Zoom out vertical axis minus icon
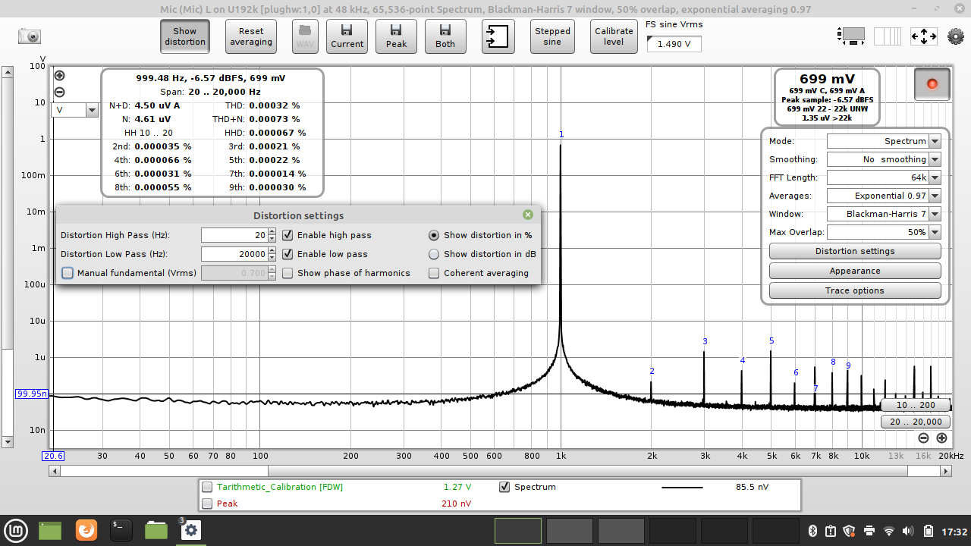Image resolution: width=971 pixels, height=546 pixels. pyautogui.click(x=60, y=92)
